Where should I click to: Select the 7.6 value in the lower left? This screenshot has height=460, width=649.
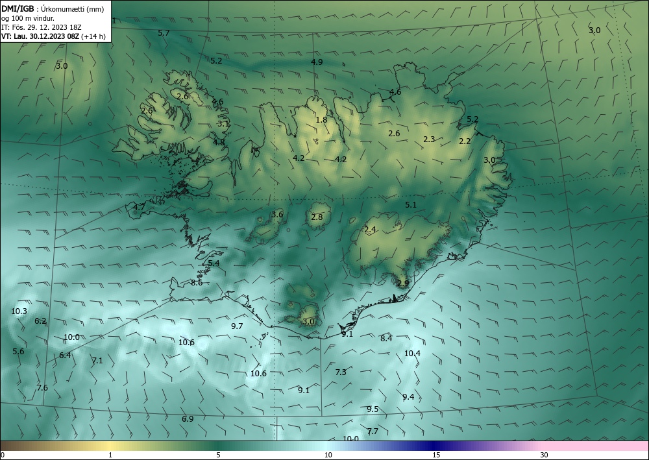pyautogui.click(x=42, y=388)
